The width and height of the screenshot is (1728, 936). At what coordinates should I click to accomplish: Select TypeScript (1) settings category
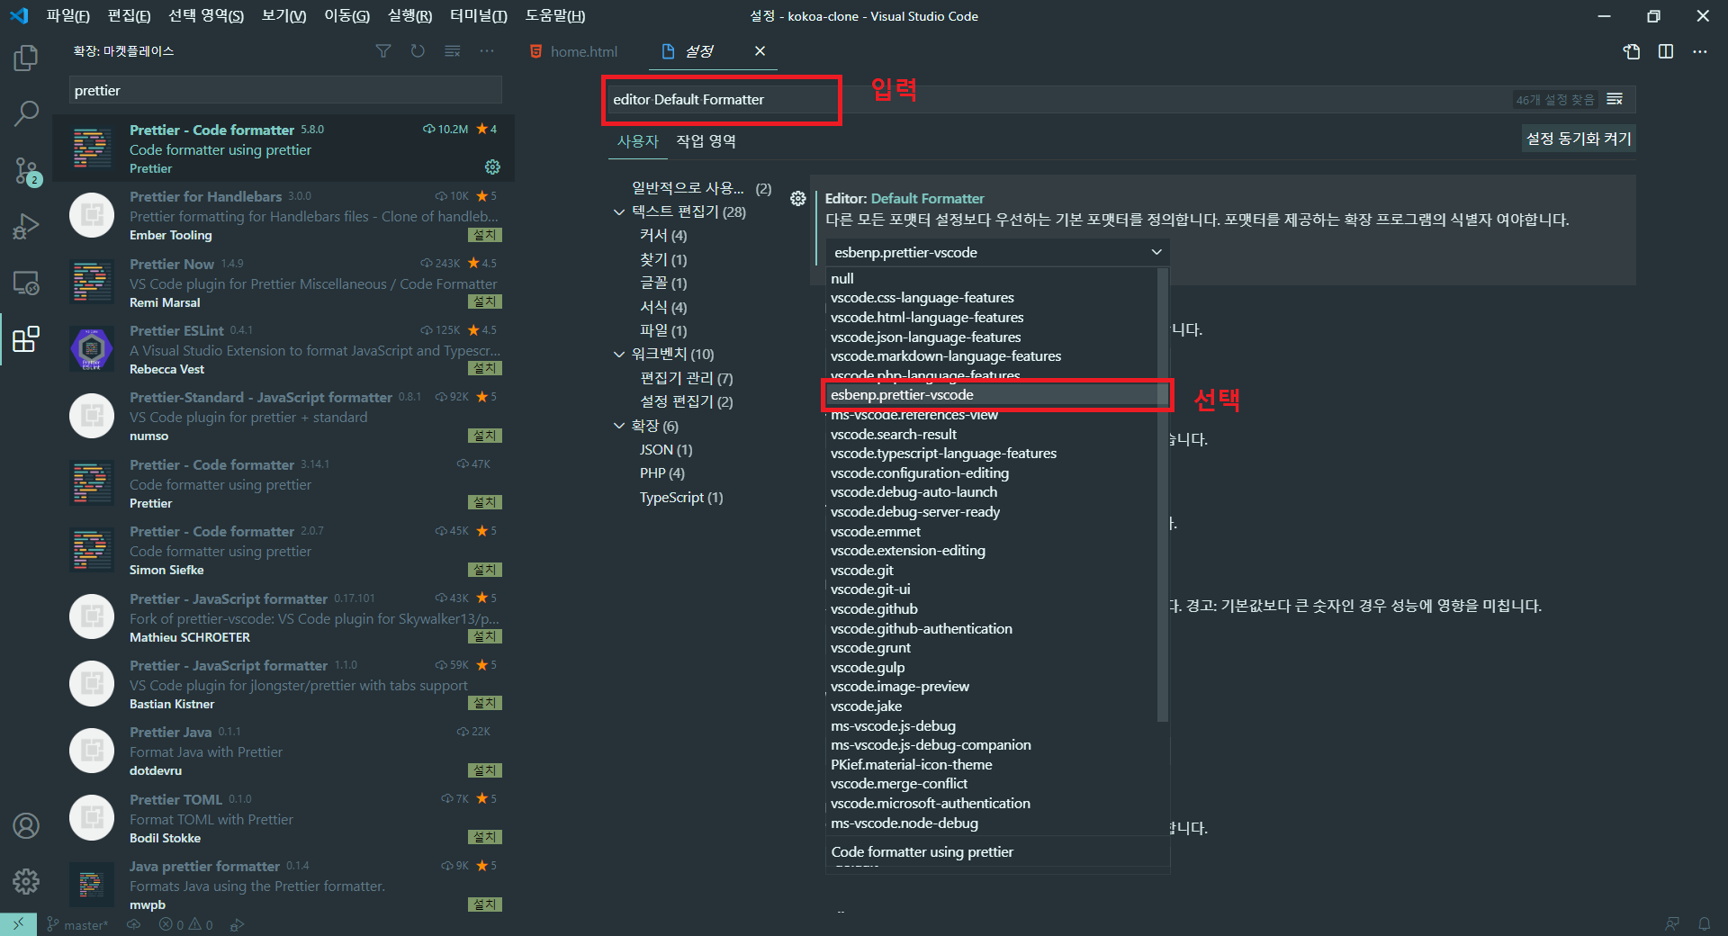click(681, 498)
